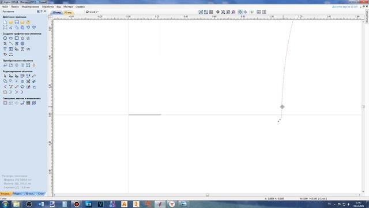Open the Слой 1 layer dropdown

[92, 12]
